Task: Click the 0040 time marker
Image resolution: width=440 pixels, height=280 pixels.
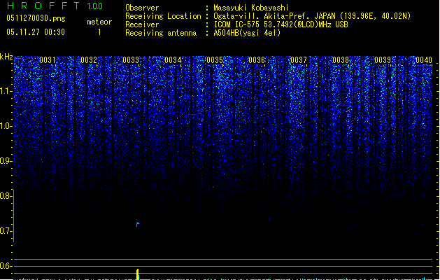Action: click(424, 59)
